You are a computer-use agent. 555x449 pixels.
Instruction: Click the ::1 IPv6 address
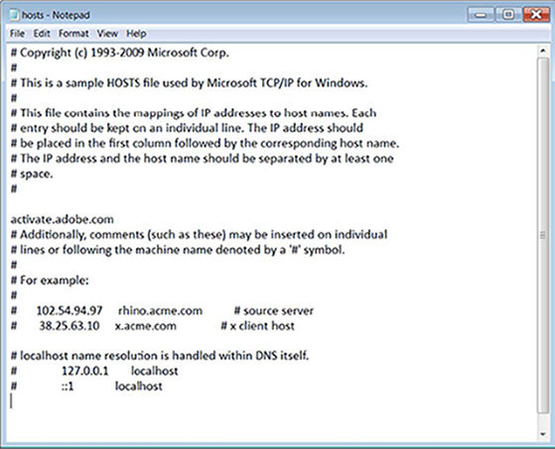[68, 387]
